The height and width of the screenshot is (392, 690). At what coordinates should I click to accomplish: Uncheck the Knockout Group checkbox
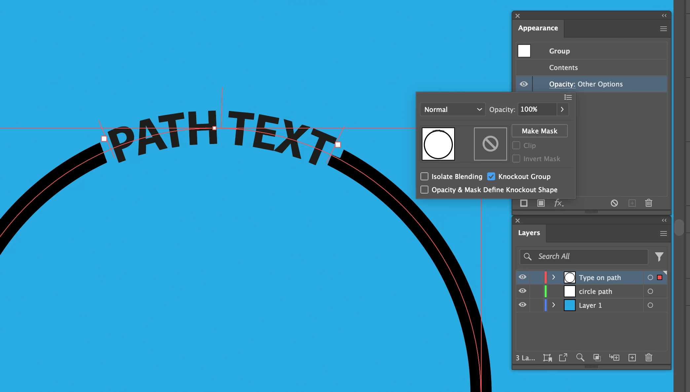click(491, 176)
